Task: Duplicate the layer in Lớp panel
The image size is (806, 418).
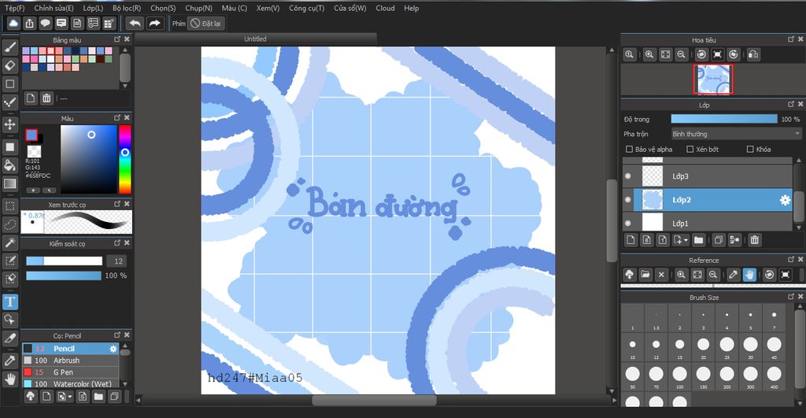Action: click(x=718, y=239)
